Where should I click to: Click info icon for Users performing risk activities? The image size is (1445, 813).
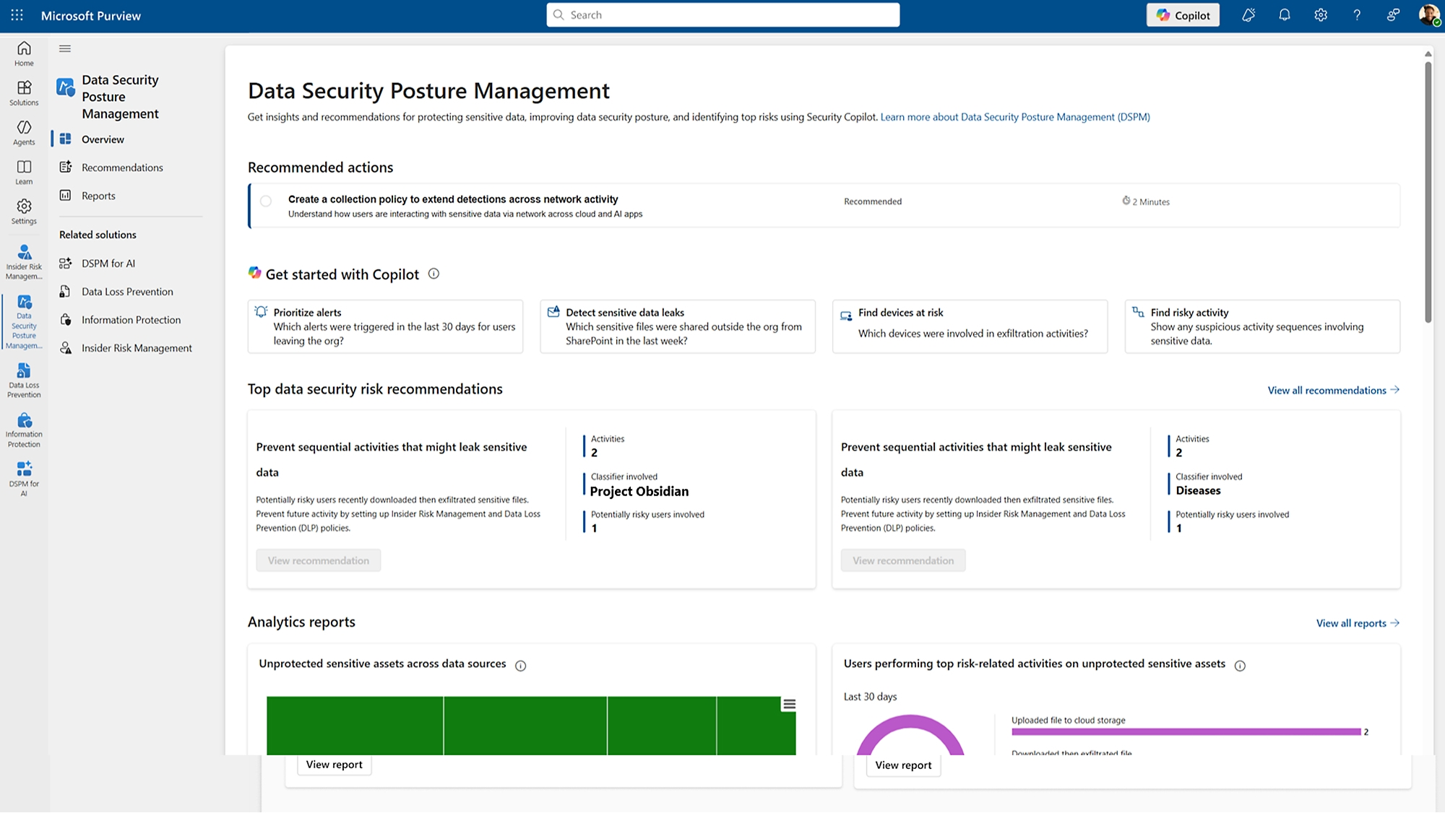(x=1240, y=666)
